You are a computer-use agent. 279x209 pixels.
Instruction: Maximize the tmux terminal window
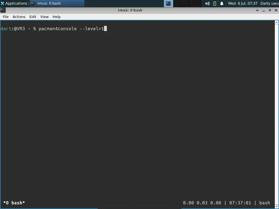tap(270, 10)
